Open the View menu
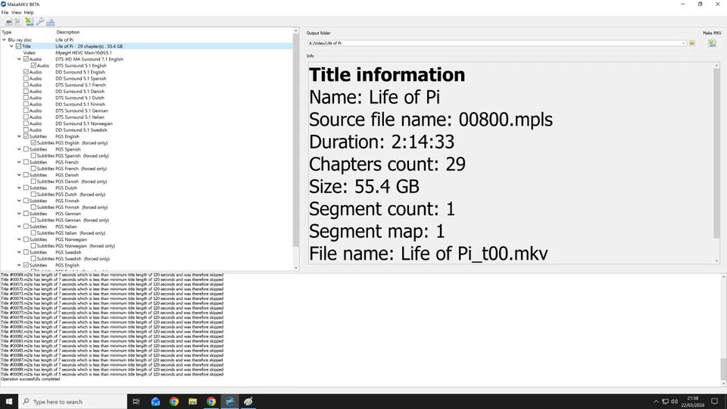 [16, 13]
